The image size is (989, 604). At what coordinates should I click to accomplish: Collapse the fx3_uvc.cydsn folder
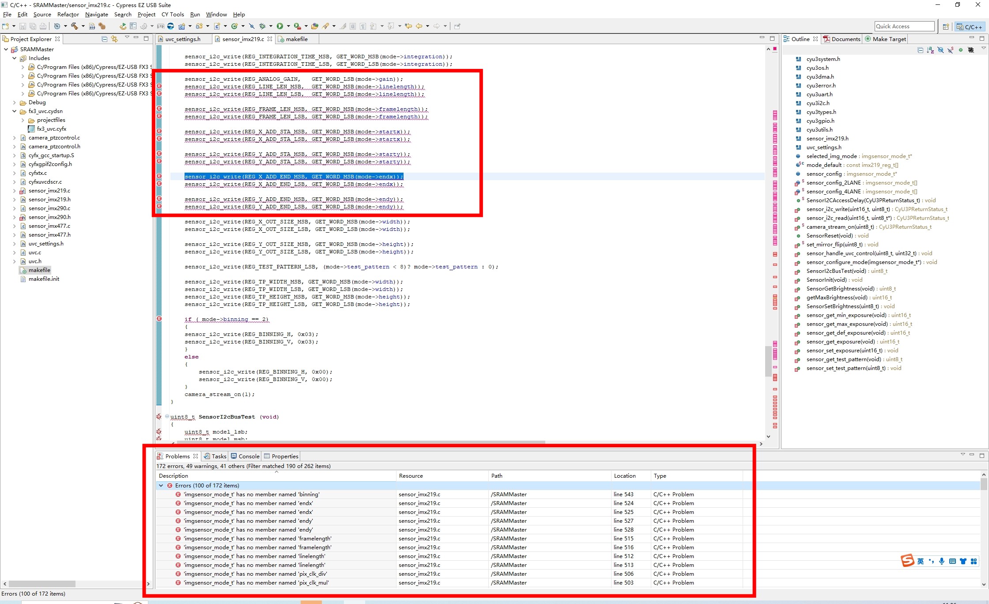pos(15,111)
